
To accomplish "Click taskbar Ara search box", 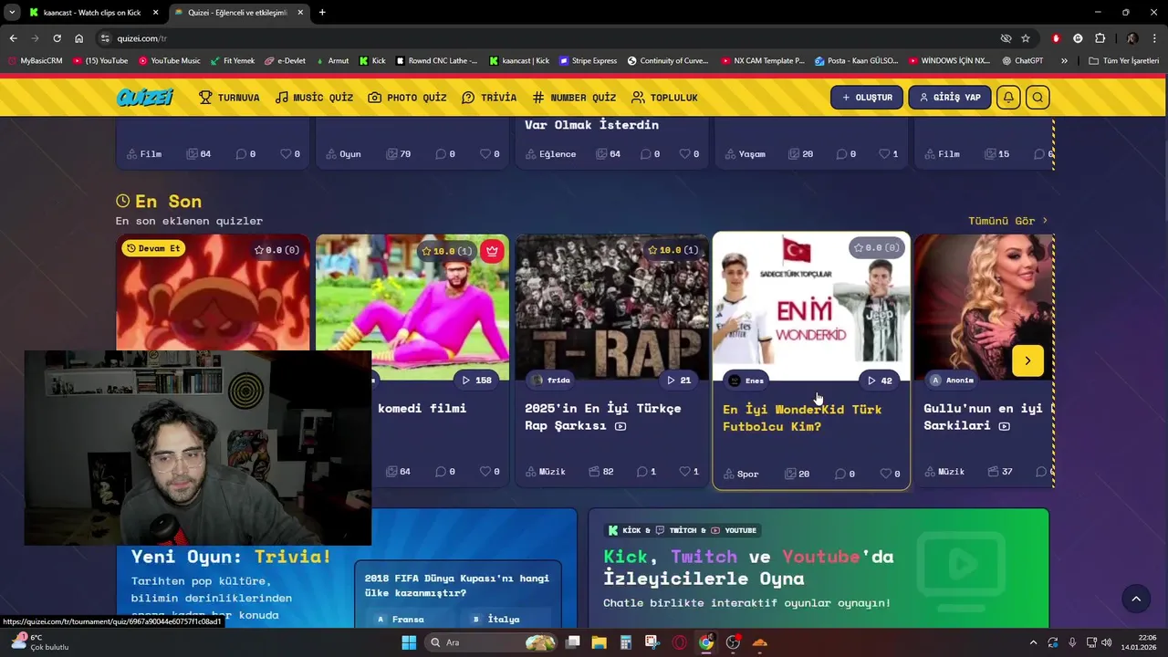I will [x=493, y=642].
